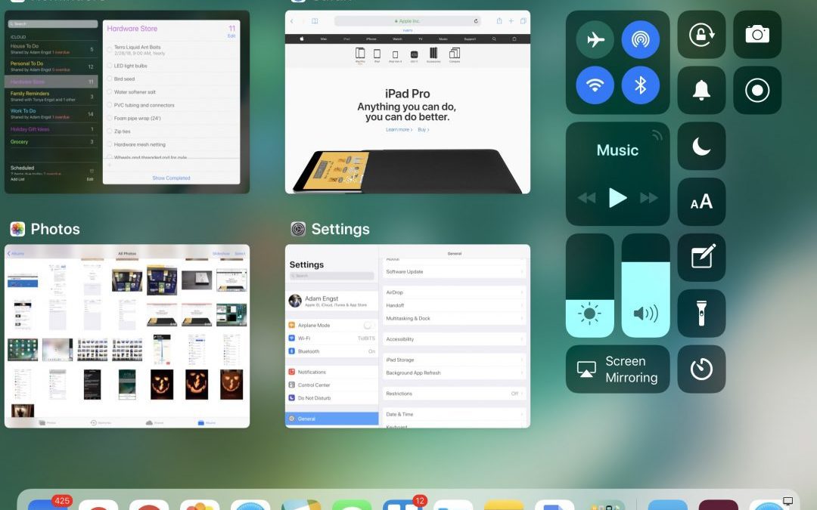Open Date & Time setting

455,415
